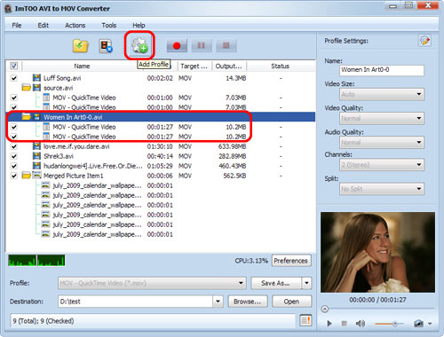Viewport: 444px width, 337px height.
Task: Uncheck the Shrek3.avi checkbox
Action: 14,156
